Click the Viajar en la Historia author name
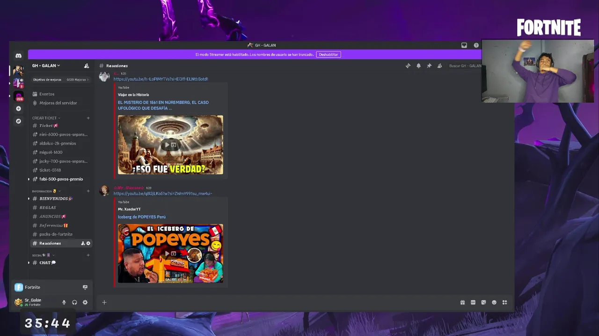 pos(133,95)
